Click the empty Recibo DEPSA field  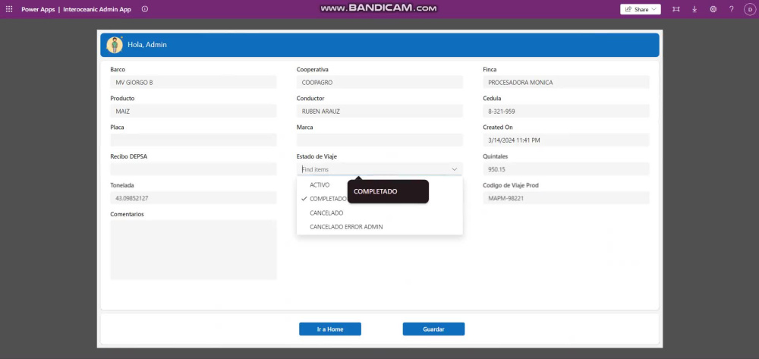pos(194,169)
